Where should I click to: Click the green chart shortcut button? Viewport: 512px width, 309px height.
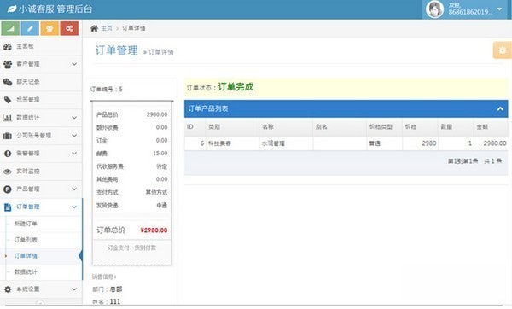(x=10, y=28)
